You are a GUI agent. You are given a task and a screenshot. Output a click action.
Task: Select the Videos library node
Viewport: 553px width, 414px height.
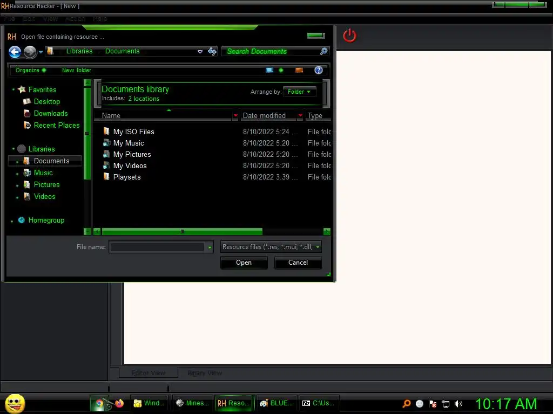tap(44, 196)
